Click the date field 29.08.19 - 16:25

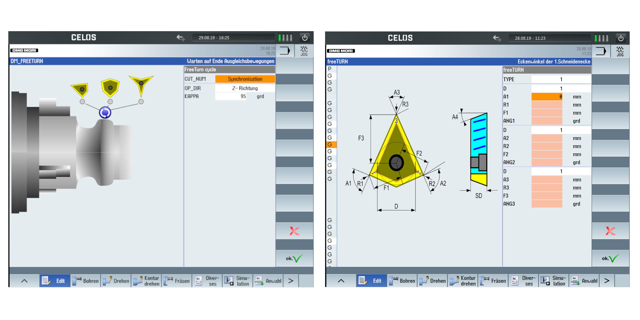point(233,38)
